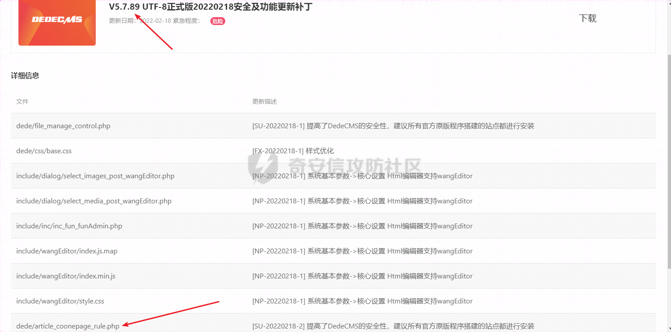The image size is (671, 332).
Task: Select dede/article_coonepage_rule.php file name
Action: click(68, 326)
